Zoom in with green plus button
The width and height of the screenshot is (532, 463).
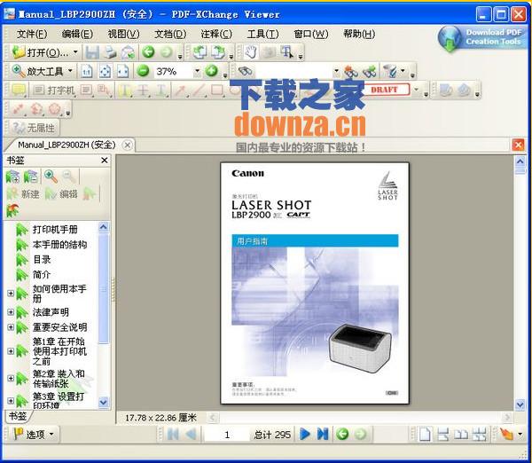click(211, 71)
